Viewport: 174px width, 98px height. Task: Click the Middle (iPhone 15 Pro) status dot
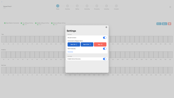click(36, 23)
